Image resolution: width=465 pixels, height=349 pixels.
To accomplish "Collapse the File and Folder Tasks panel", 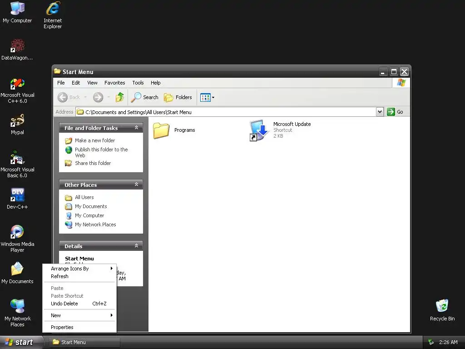I will [136, 128].
